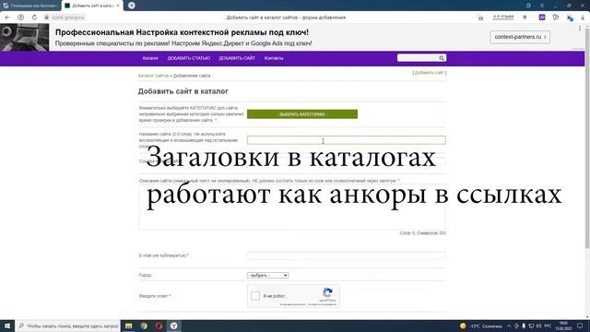Open the 'Каталог' menu item

point(150,58)
